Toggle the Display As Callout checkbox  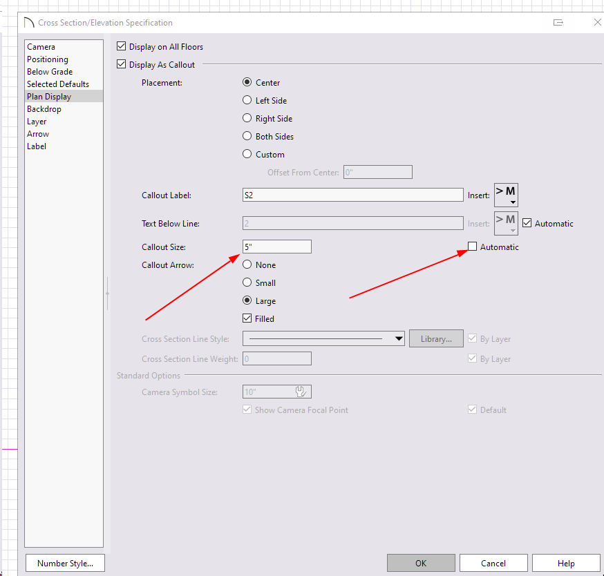coord(122,65)
